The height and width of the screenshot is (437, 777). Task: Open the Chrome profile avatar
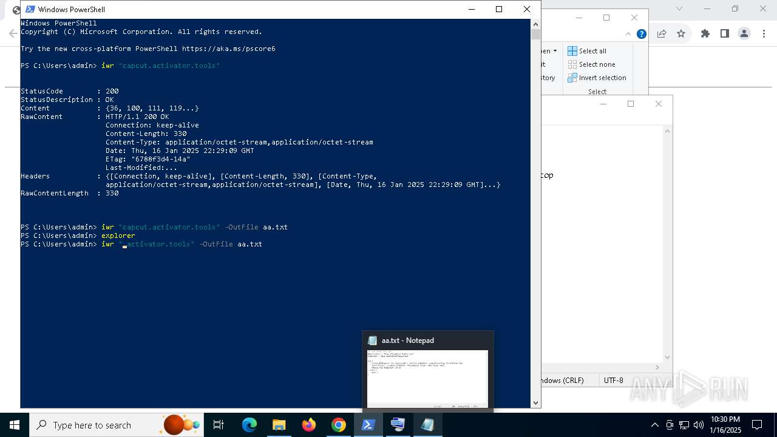[x=744, y=34]
